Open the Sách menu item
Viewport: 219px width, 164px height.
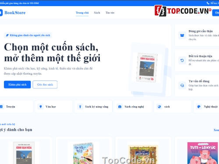(97, 13)
